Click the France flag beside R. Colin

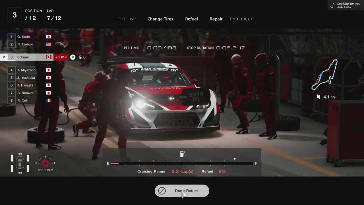pos(49,100)
